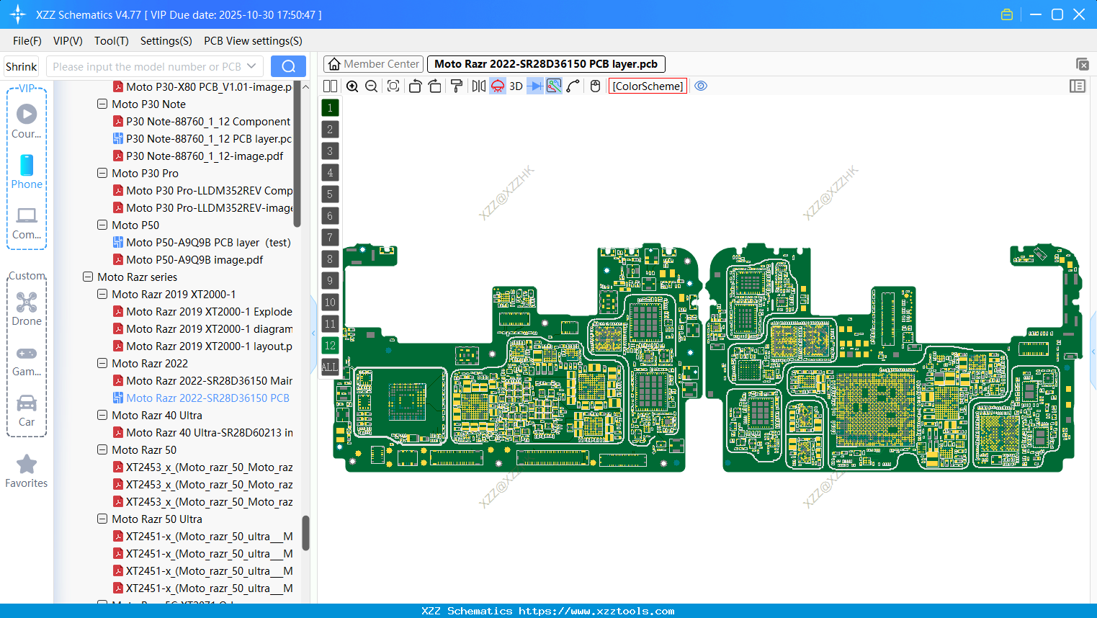Activate the split dual-pane view icon
This screenshot has height=618, width=1097.
click(x=330, y=86)
